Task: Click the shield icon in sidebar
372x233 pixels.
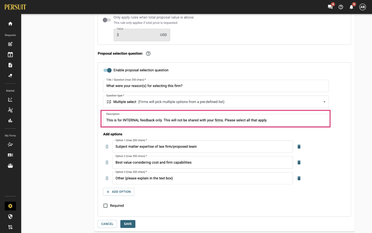Action: [10, 217]
